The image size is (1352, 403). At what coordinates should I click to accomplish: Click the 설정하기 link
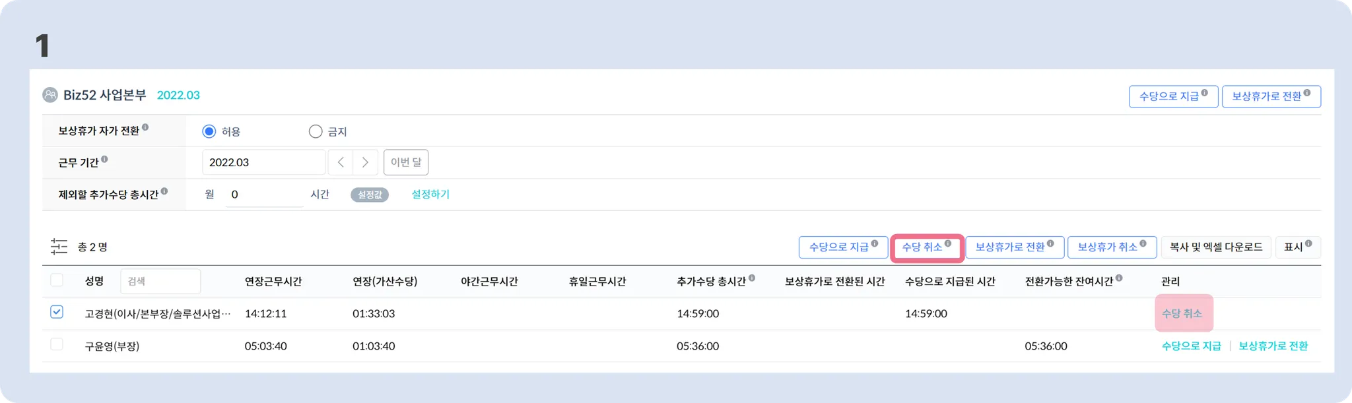430,195
